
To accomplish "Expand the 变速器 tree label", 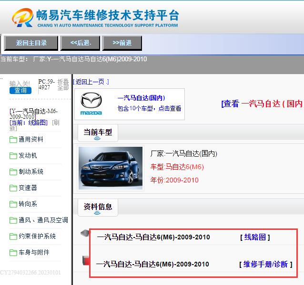I will click(28, 188).
